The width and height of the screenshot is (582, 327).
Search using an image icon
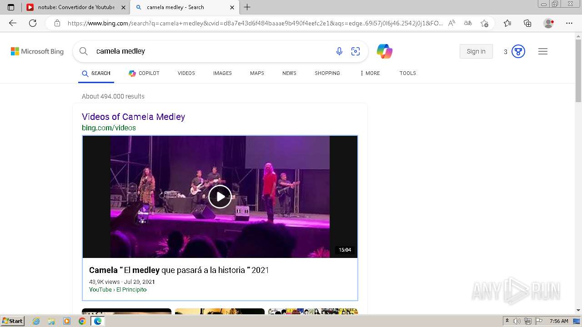pos(356,51)
